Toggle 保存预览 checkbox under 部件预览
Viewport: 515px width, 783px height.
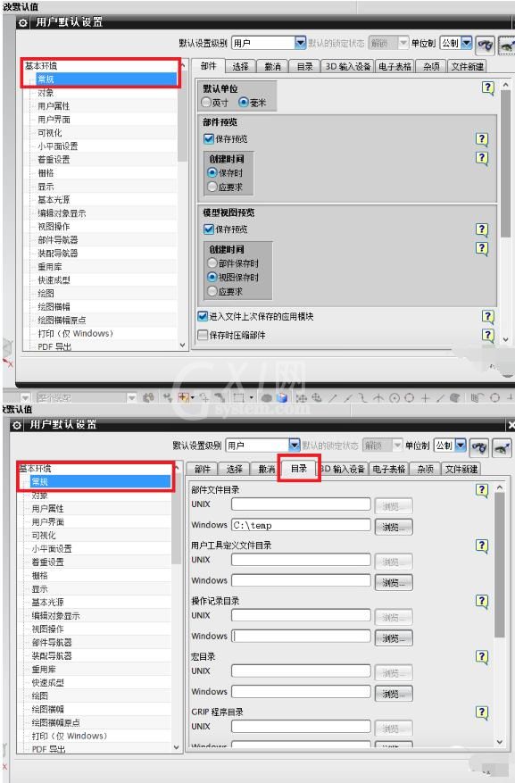point(209,138)
